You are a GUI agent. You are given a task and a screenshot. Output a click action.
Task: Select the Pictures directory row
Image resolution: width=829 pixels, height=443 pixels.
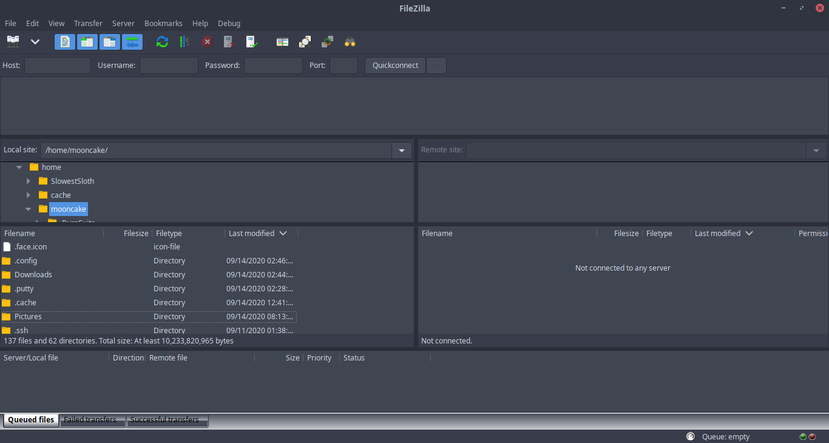(x=149, y=317)
